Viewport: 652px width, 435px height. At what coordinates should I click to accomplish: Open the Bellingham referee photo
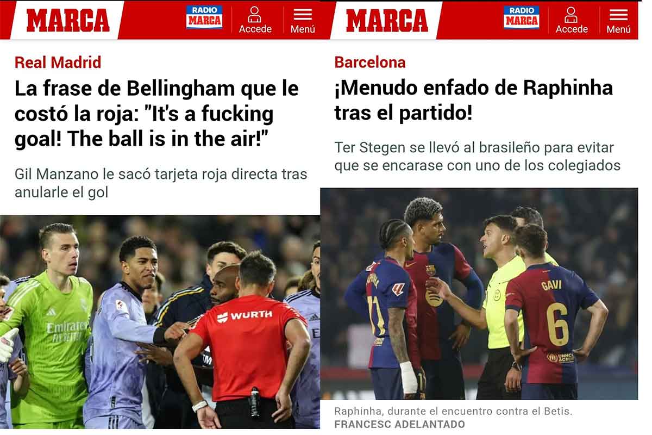[x=160, y=322]
